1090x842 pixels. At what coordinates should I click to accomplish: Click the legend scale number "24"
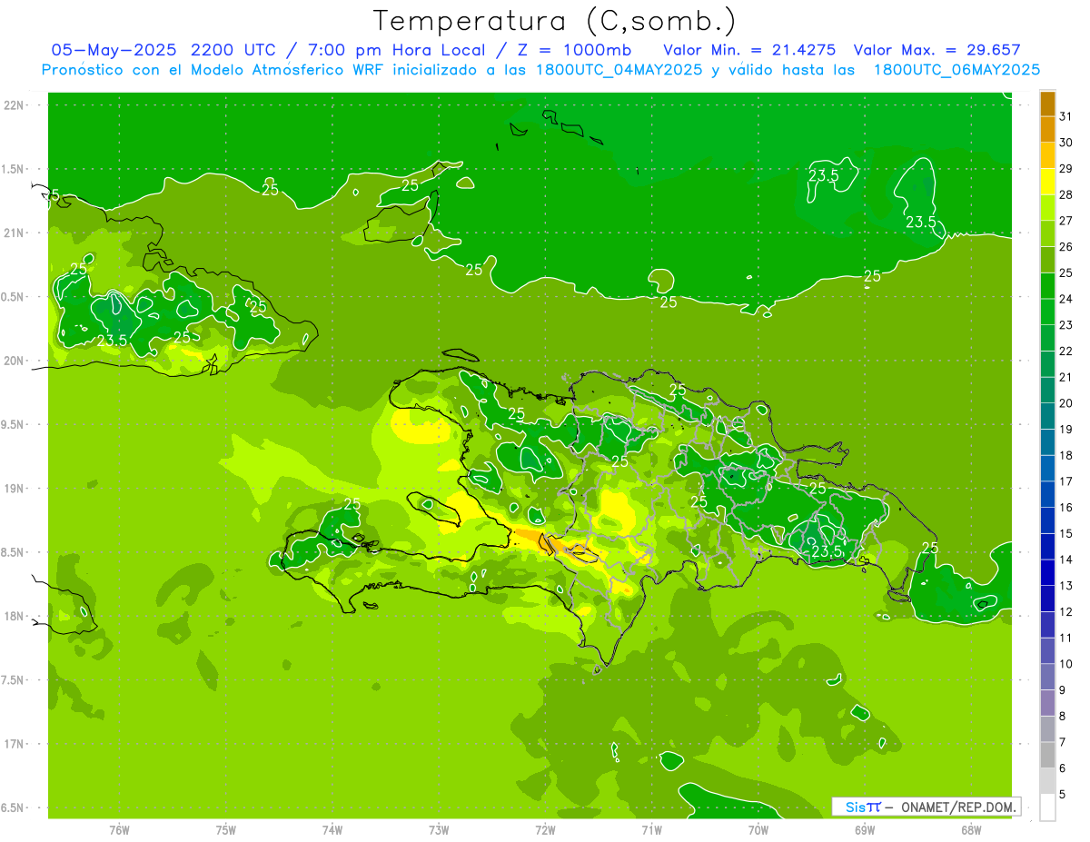[x=1066, y=299]
